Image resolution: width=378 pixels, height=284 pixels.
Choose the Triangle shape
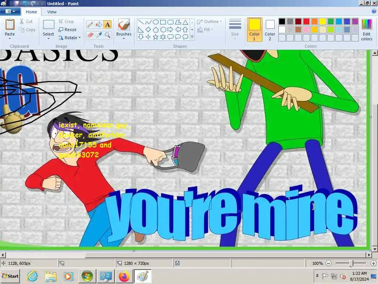pyautogui.click(x=185, y=22)
